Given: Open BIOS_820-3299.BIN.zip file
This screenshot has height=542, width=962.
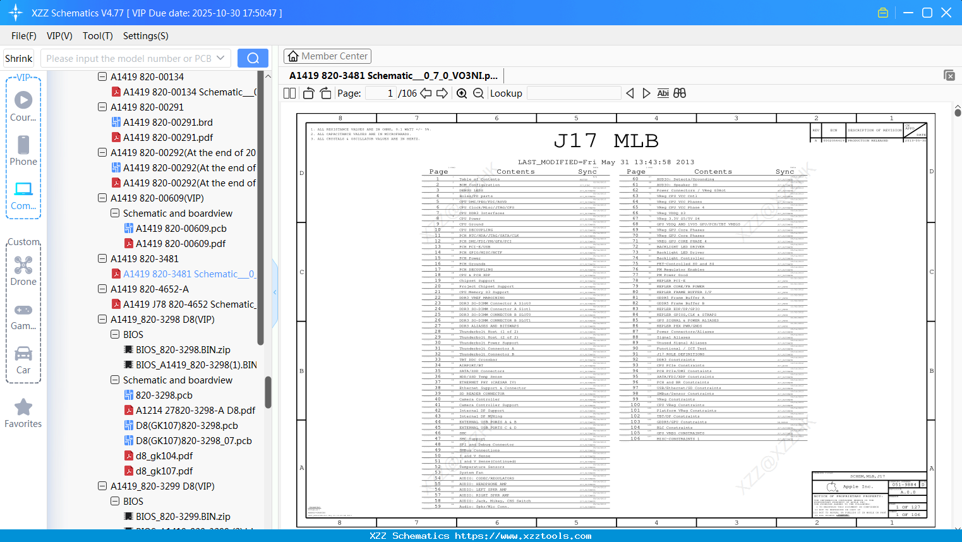Looking at the screenshot, I should pos(183,516).
